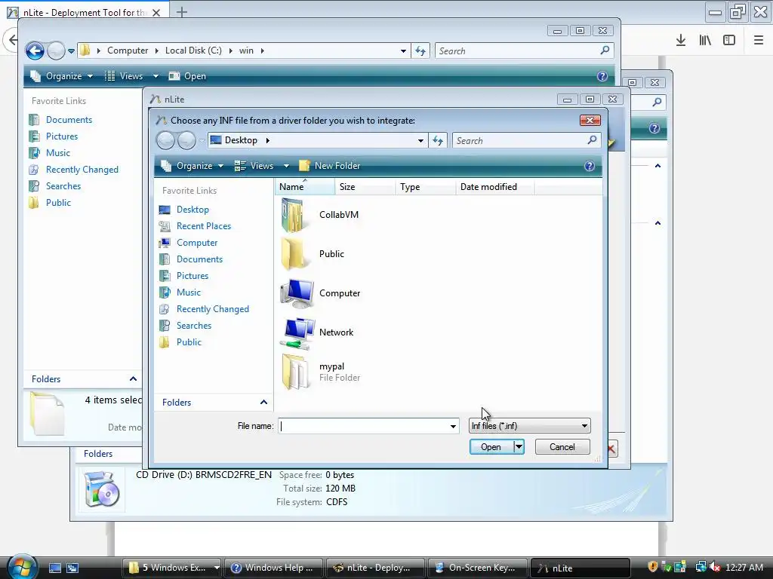Switch to Windows Help taskbar button
This screenshot has width=773, height=579.
pyautogui.click(x=274, y=568)
